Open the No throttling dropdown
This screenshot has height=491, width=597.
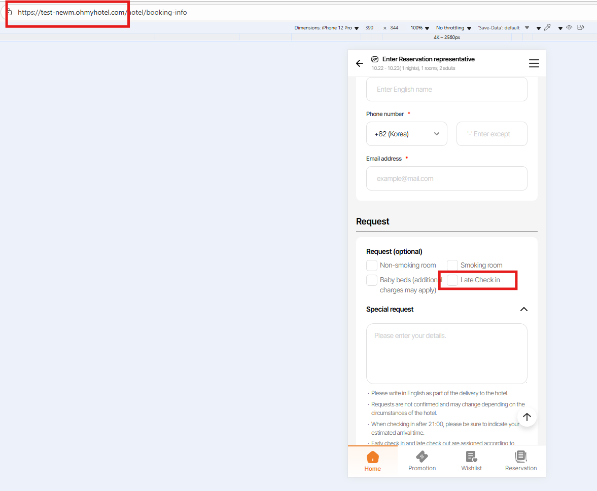click(x=453, y=28)
